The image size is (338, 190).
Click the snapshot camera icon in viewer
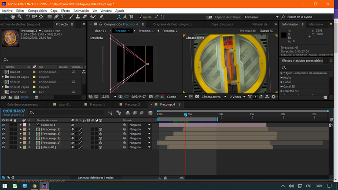click(151, 97)
